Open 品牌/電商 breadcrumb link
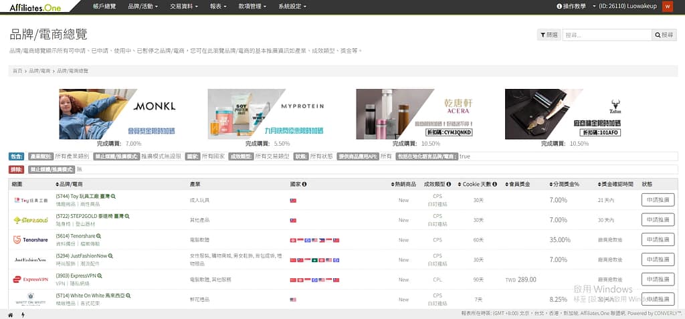The width and height of the screenshot is (685, 319). [39, 71]
